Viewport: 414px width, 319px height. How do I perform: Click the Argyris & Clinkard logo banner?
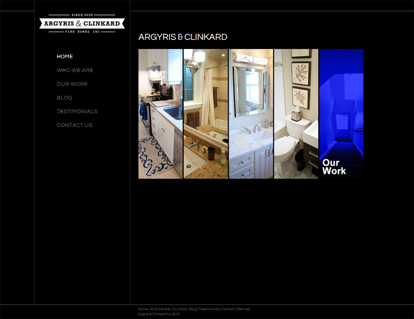[82, 23]
